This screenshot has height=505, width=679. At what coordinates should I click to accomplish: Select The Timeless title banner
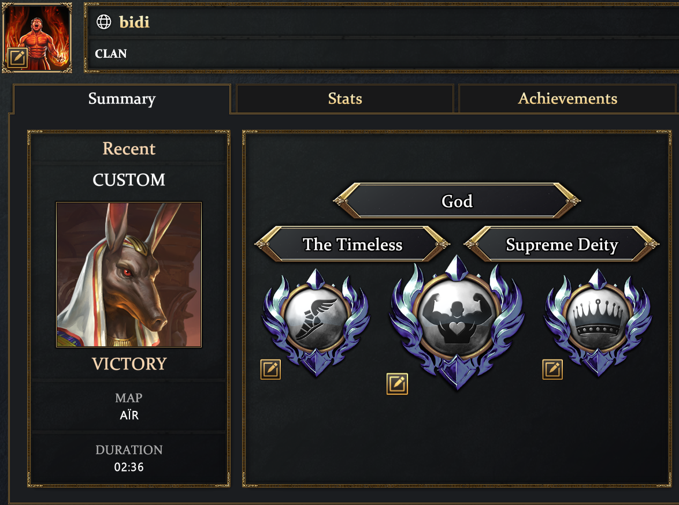pos(353,245)
